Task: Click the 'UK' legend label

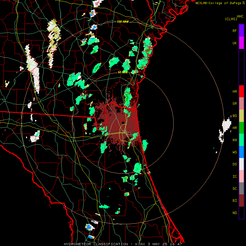Action: coord(235,43)
